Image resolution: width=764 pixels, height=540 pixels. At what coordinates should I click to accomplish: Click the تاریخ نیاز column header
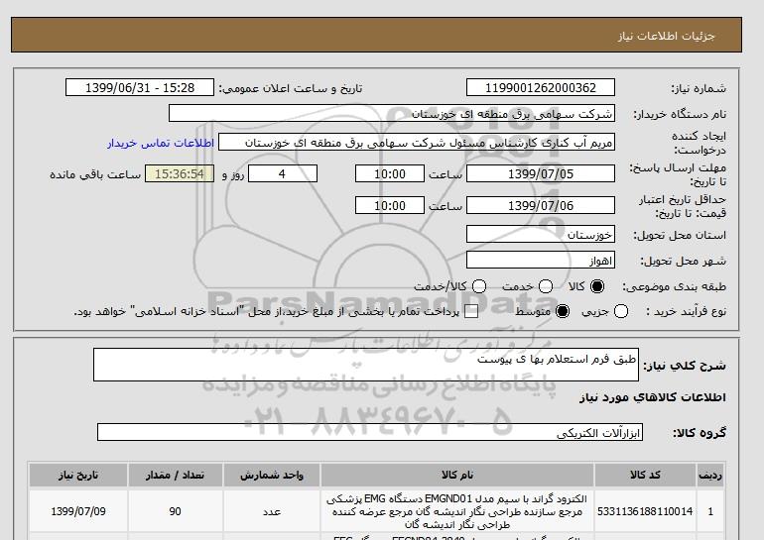pos(78,475)
